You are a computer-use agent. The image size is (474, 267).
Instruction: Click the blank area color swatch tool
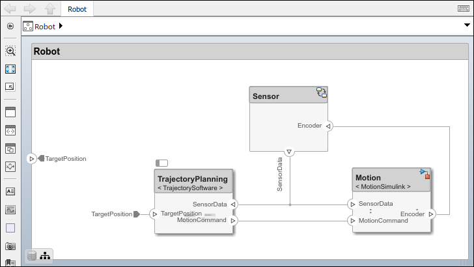point(10,228)
